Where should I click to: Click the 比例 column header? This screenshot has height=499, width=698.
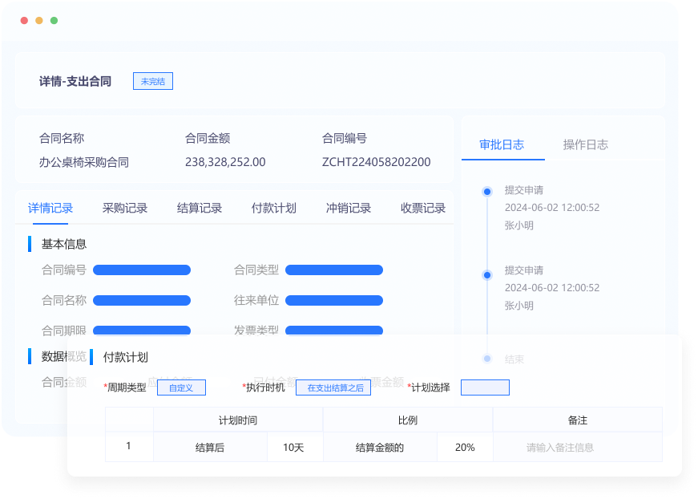pyautogui.click(x=408, y=420)
